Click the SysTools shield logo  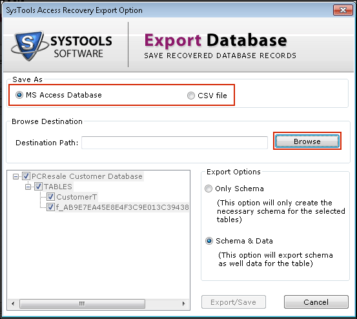(29, 46)
